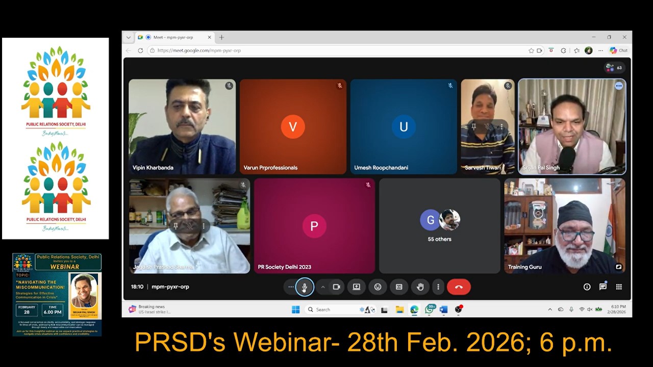
Task: Open WhatsApp from the taskbar
Action: 430,309
